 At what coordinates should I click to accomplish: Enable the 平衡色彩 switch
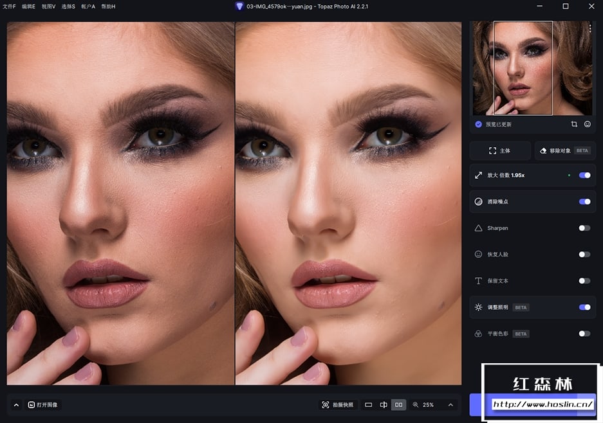tap(584, 334)
